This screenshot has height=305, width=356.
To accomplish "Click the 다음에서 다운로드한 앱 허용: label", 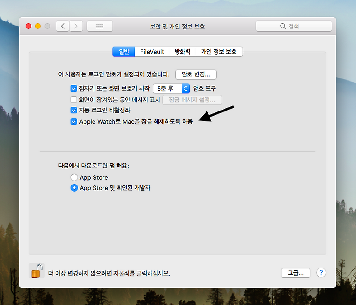I will coord(94,166).
